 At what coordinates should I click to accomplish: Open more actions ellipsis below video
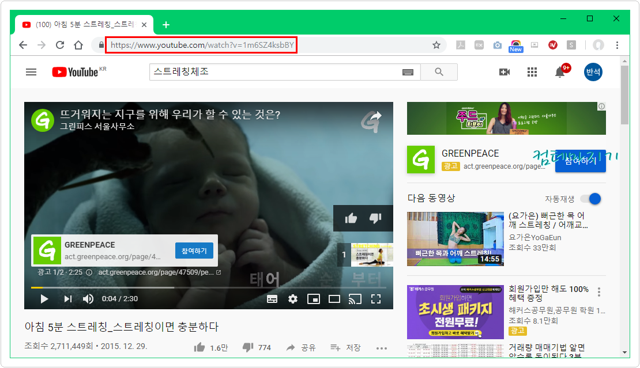[x=382, y=348]
